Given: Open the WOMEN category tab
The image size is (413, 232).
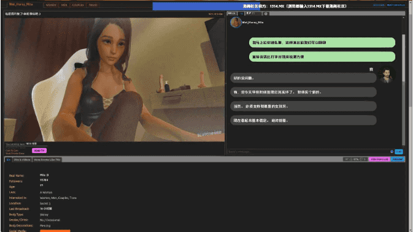Looking at the screenshot, I should click(51, 5).
